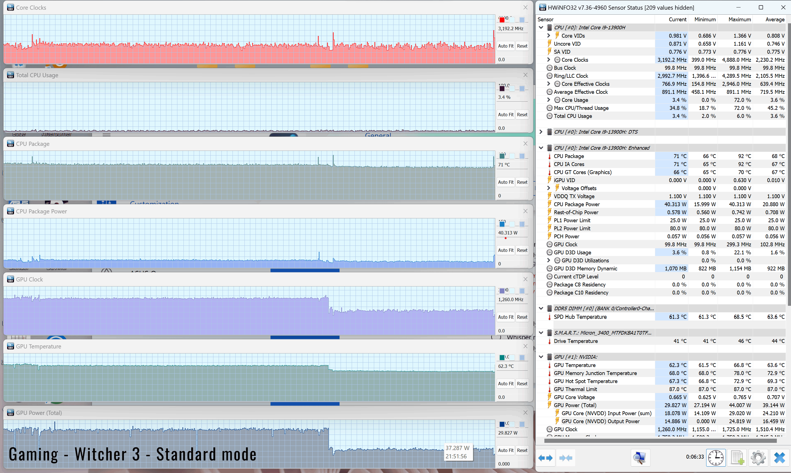Viewport: 791px width, 473px height.
Task: Expand GPU D3D Utilizations row
Action: 548,260
